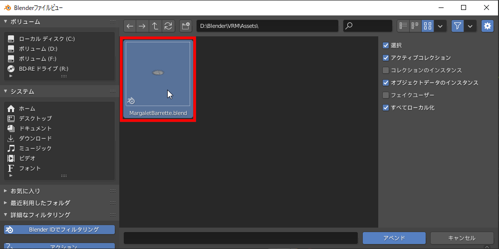Screen dimensions: 499x249
Task: Toggle the options gear panel
Action: [487, 26]
